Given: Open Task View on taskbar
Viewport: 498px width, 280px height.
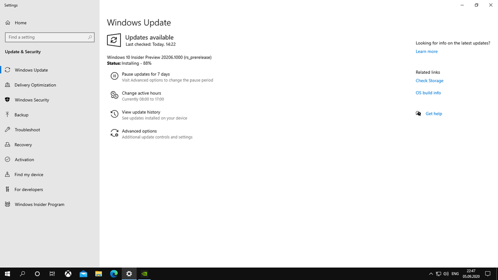Looking at the screenshot, I should pos(52,274).
